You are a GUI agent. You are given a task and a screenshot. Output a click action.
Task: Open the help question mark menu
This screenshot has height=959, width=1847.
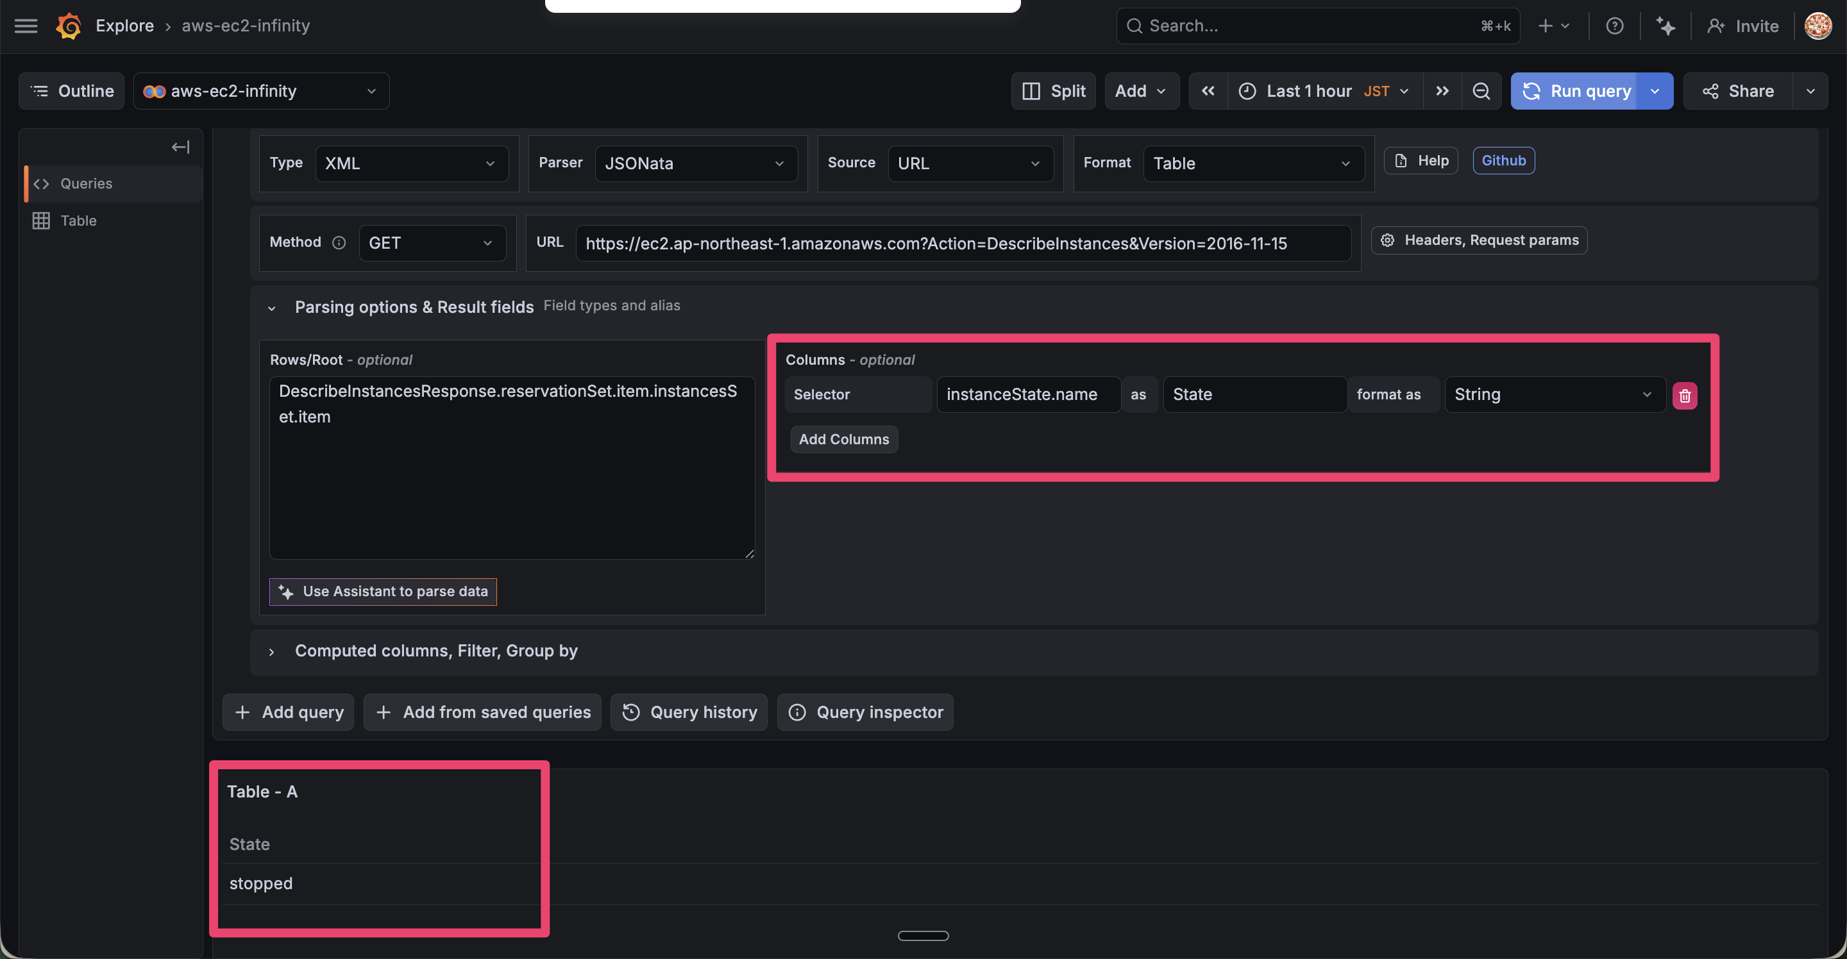pyautogui.click(x=1614, y=26)
